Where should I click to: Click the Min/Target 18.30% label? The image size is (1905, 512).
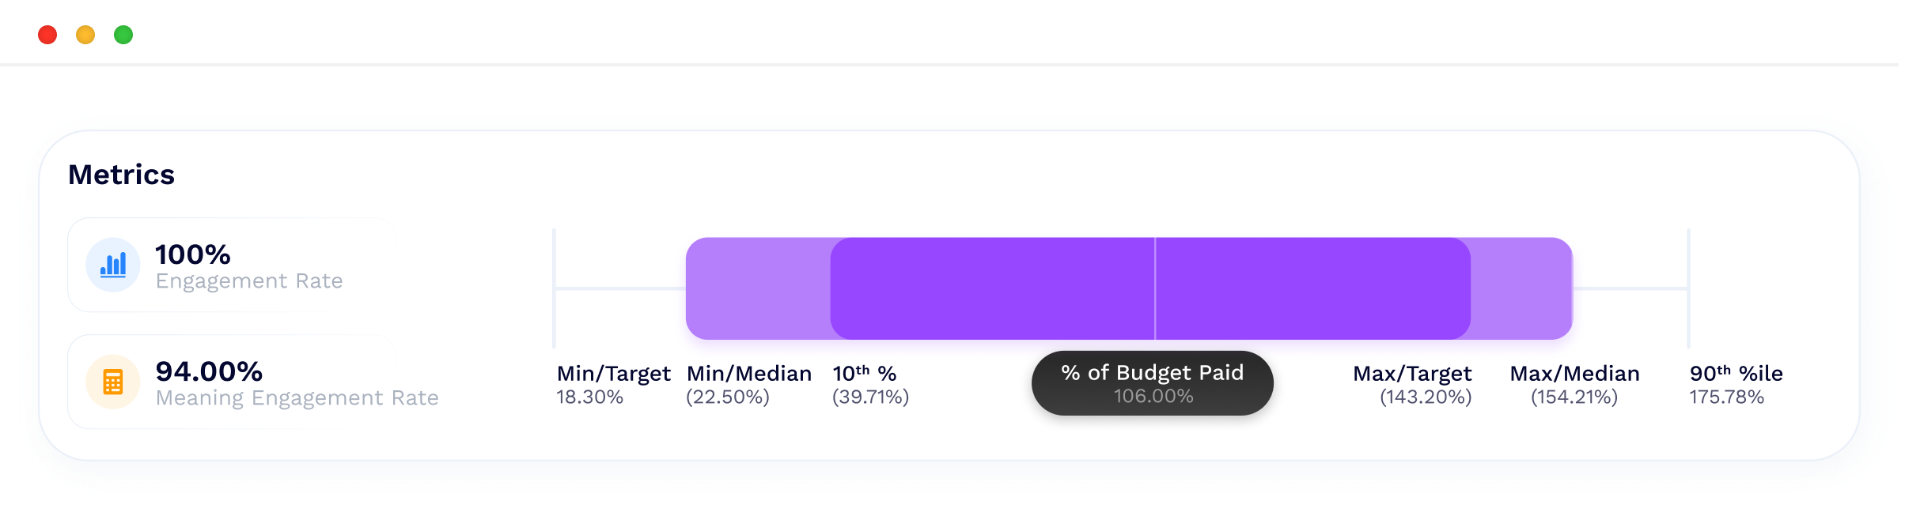[612, 384]
